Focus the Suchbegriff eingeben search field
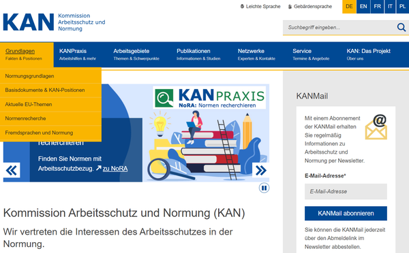Image resolution: width=409 pixels, height=253 pixels. (339, 27)
